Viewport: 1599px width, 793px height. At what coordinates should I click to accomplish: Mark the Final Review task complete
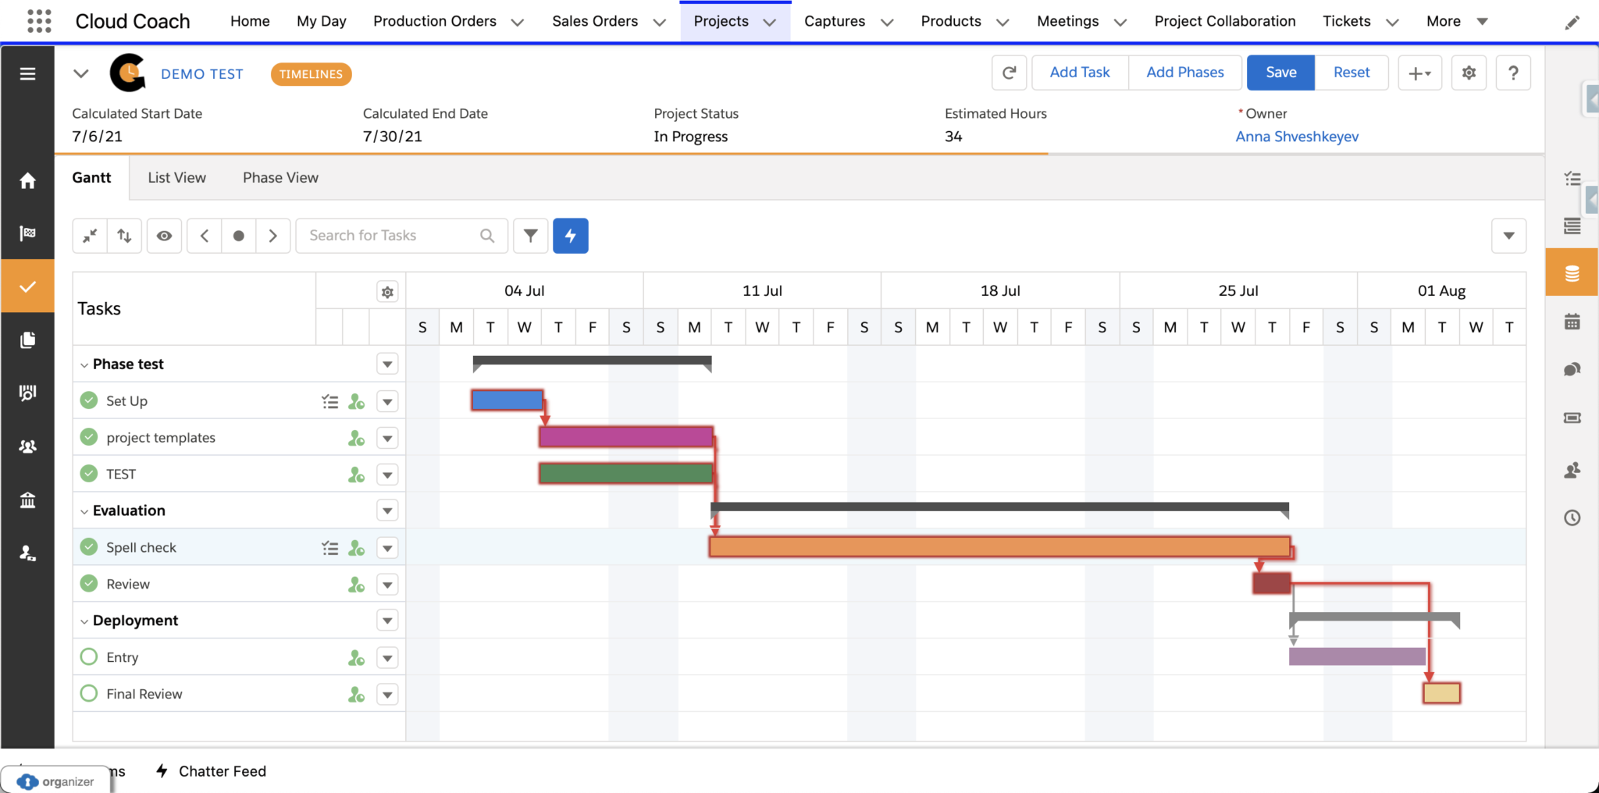(x=89, y=693)
